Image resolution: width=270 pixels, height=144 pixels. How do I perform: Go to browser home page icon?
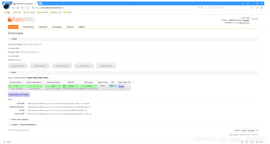[28, 8]
